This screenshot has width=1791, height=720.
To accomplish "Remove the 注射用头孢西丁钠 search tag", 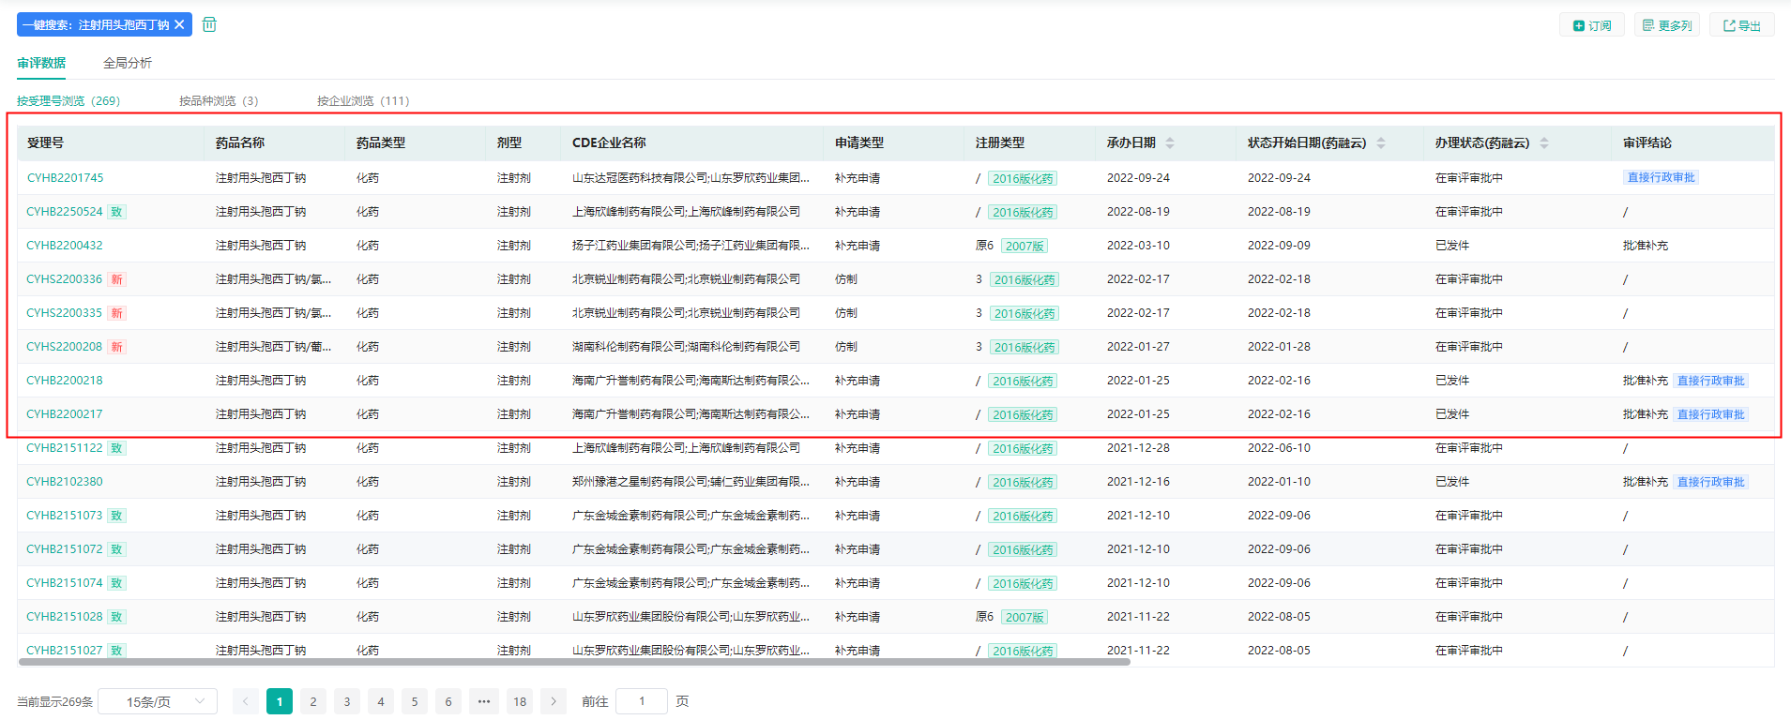I will pos(179,24).
